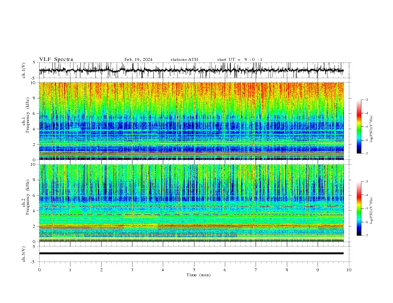393x303 pixels.
Task: Click the time axis tick label "5"
Action: pos(194,270)
